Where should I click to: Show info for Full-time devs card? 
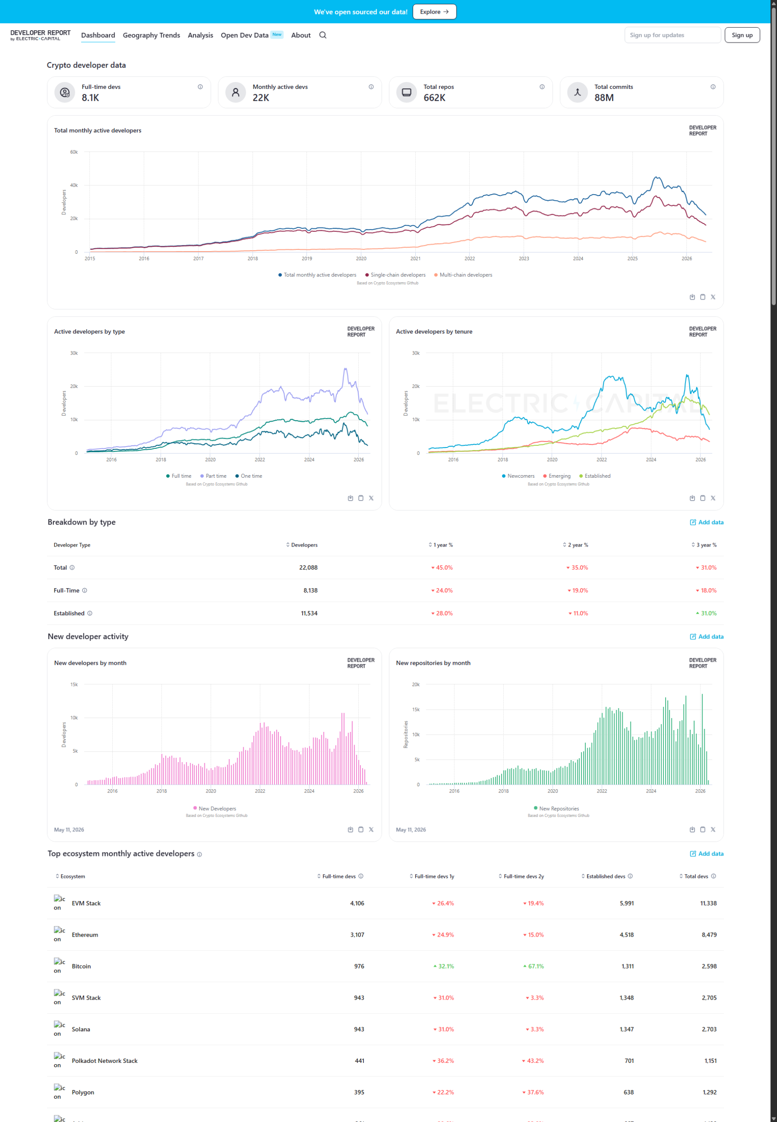200,87
